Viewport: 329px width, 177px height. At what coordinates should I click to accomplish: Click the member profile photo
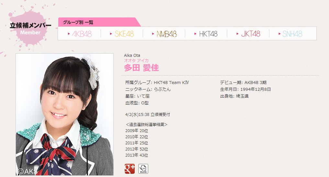coord(65,114)
